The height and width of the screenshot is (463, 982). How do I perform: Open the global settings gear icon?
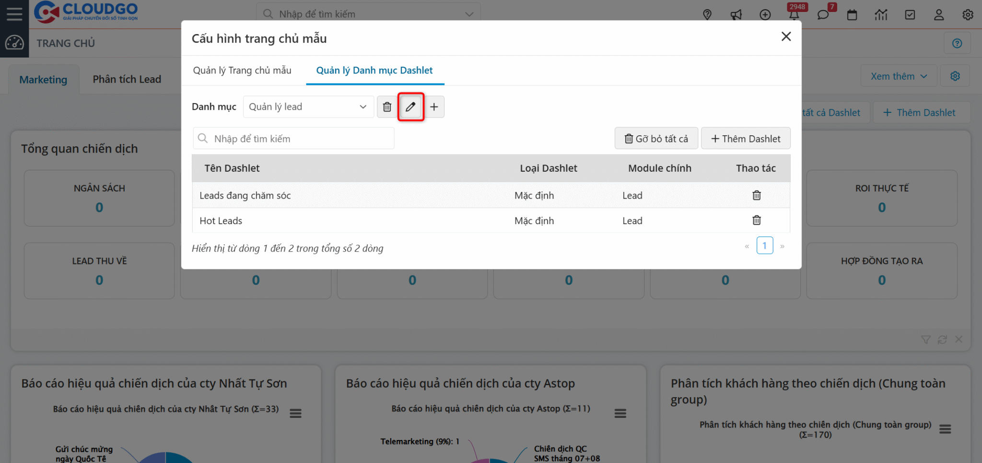[x=968, y=15]
